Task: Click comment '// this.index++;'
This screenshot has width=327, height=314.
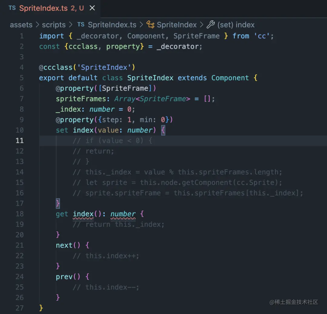Action: point(106,256)
